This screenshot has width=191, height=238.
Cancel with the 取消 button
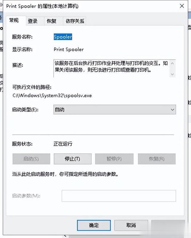click(x=131, y=225)
